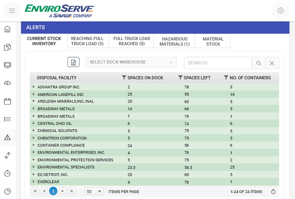
Task: Clear search with the X button
Action: click(x=272, y=63)
